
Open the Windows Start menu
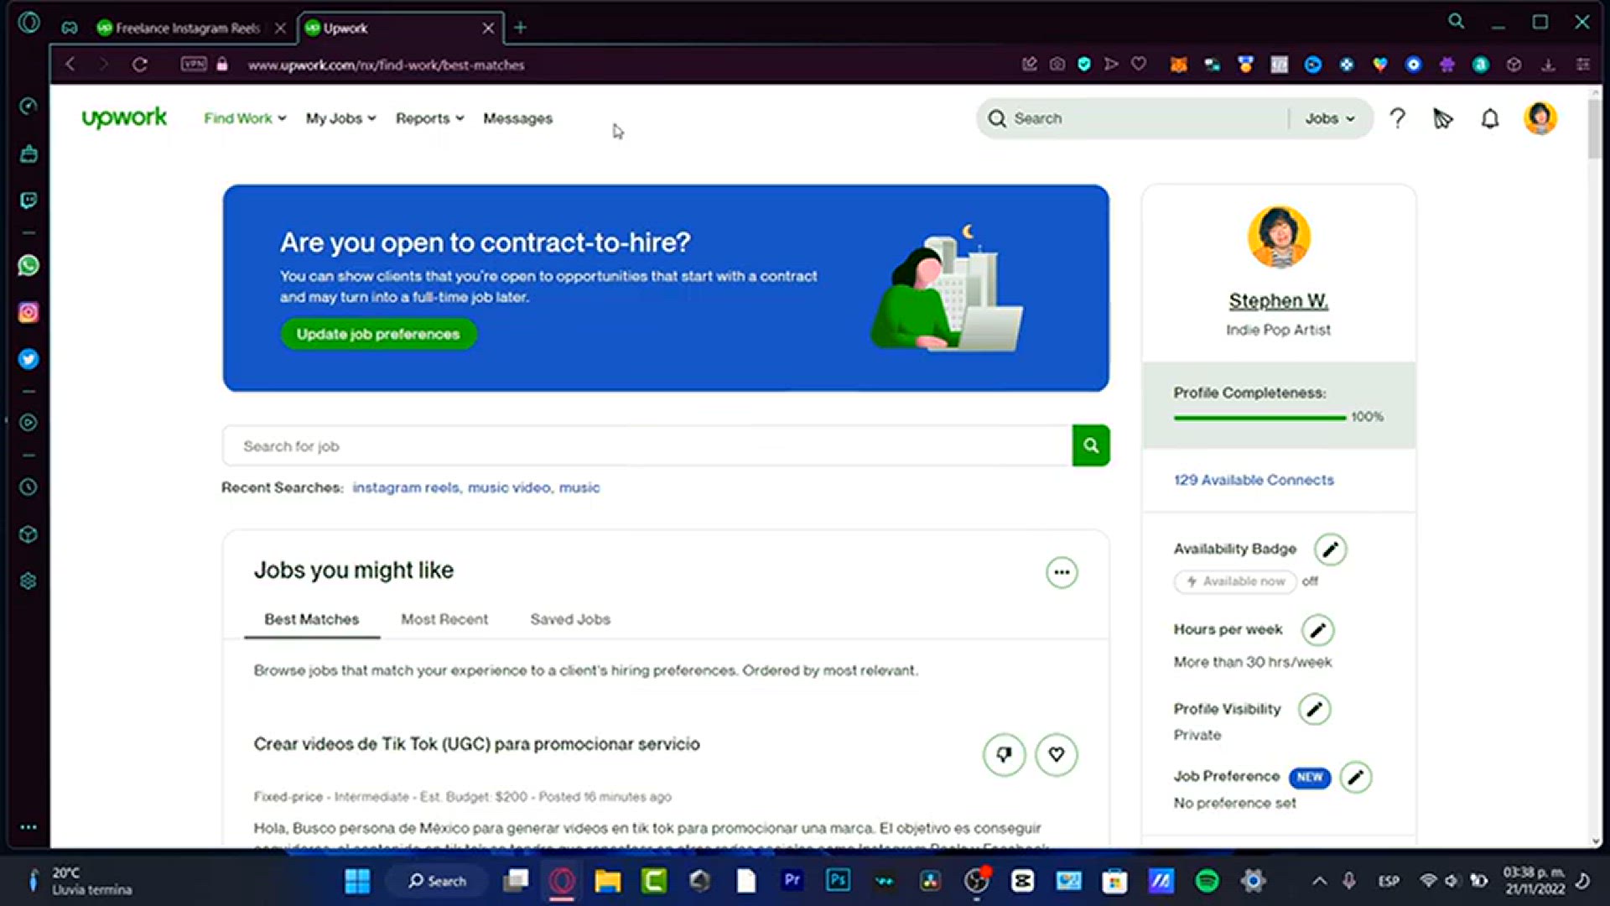pos(358,881)
